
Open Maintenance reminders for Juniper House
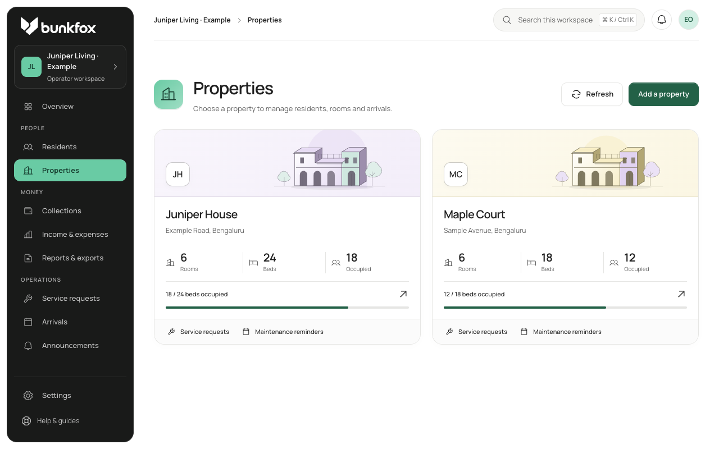(283, 332)
